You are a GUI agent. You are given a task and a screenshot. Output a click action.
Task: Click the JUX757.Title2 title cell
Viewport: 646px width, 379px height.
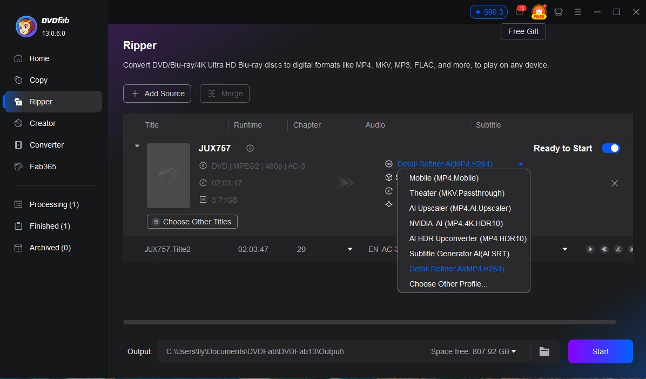tap(167, 249)
